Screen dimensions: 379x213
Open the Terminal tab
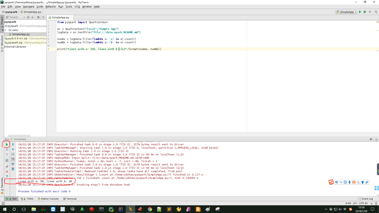pos(70,199)
